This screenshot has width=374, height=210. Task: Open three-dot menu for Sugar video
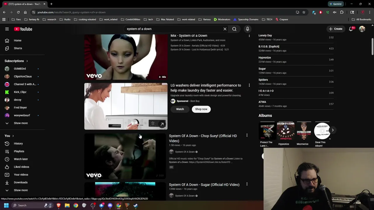[x=247, y=184]
